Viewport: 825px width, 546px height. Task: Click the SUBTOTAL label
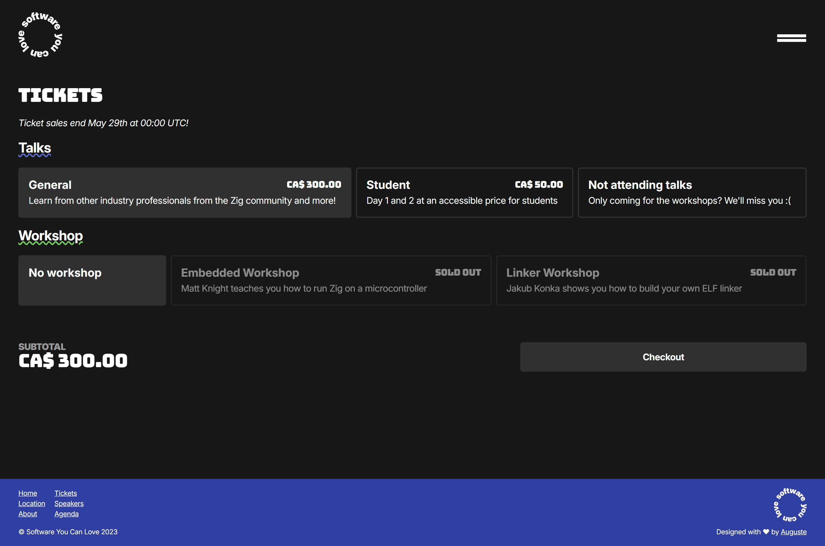pos(42,347)
